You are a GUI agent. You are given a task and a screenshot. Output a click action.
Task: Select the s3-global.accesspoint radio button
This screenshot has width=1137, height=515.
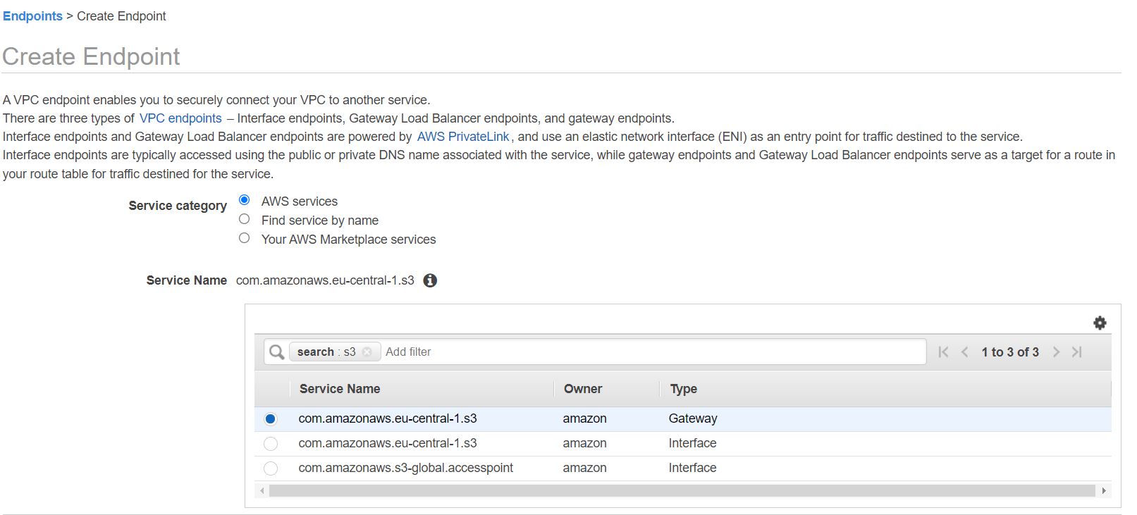[271, 469]
